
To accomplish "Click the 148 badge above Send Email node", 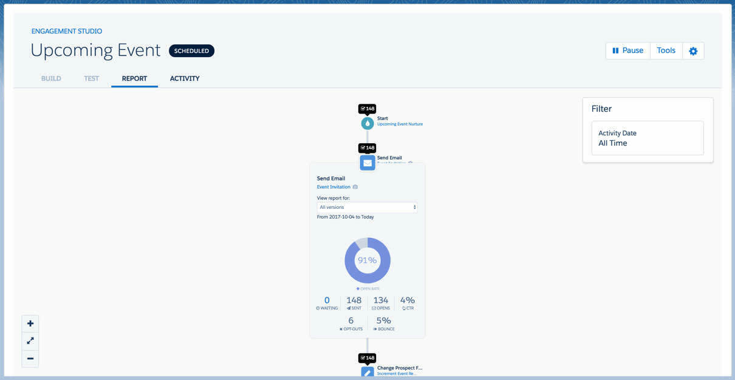I will click(x=367, y=148).
